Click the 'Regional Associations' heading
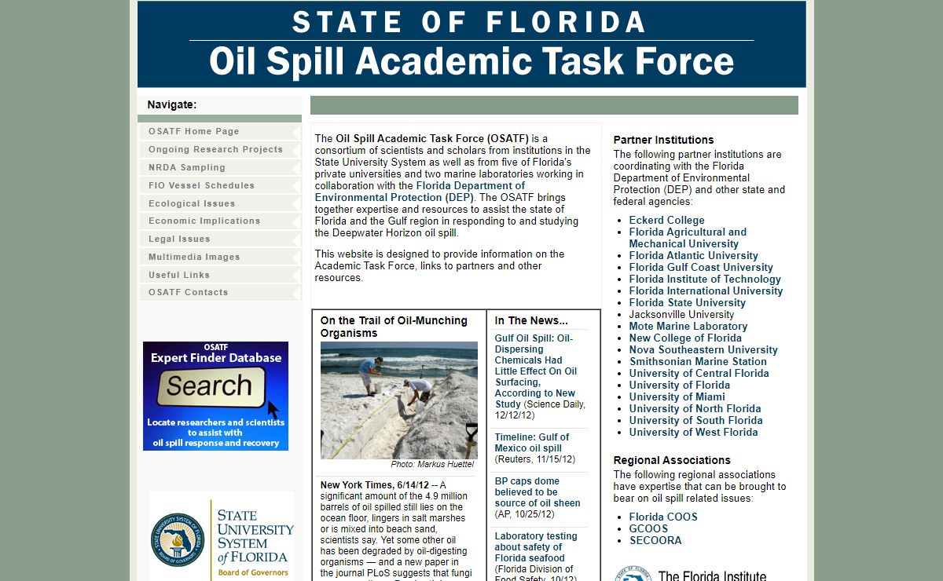This screenshot has height=581, width=943. pos(672,460)
